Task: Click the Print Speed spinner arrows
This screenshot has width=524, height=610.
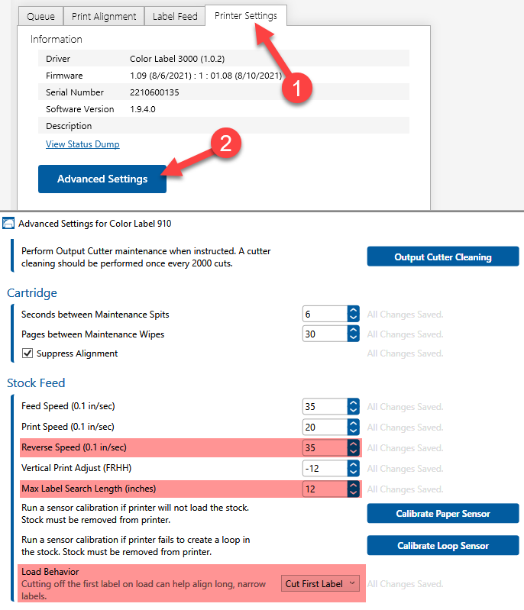Action: 353,427
